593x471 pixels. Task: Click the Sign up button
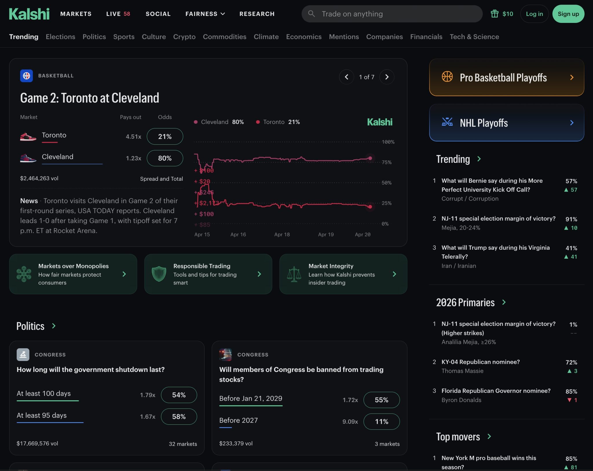click(x=568, y=14)
